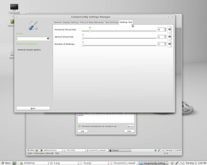The height and width of the screenshot is (165, 207).
Task: Click the Number of Desktops value field
Action: 161,44
